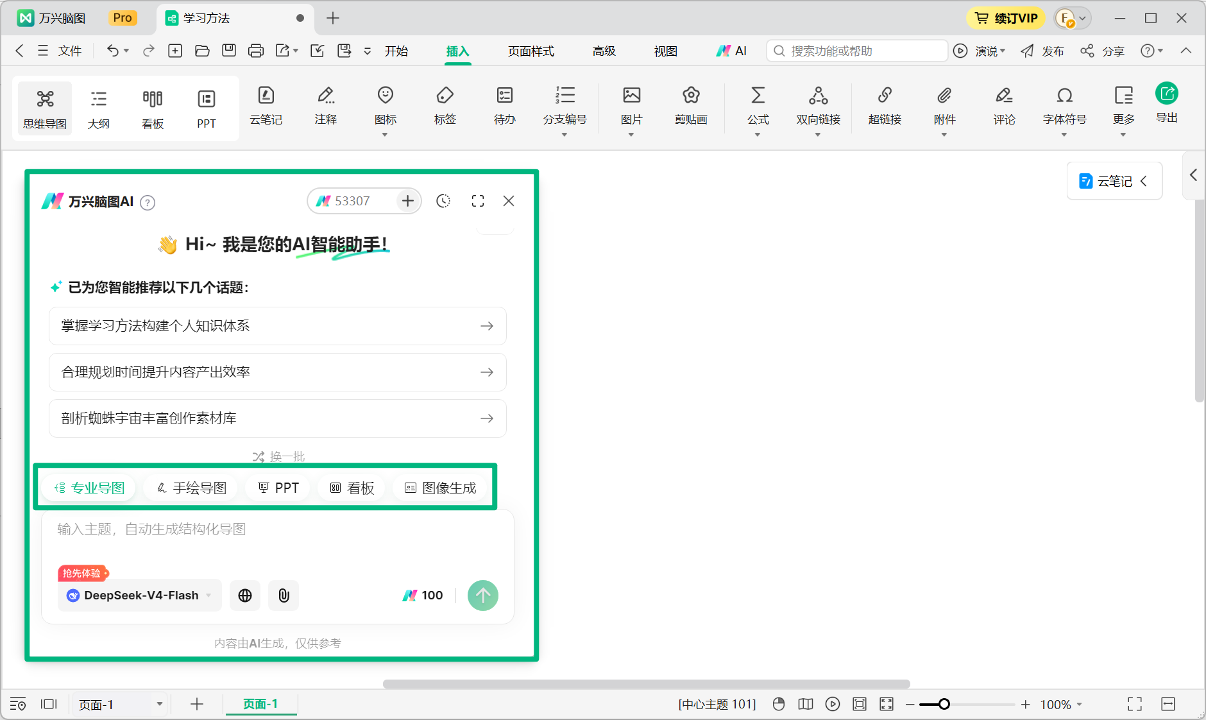Collapse the ribbon with up chevron
This screenshot has width=1206, height=720.
(x=1186, y=51)
